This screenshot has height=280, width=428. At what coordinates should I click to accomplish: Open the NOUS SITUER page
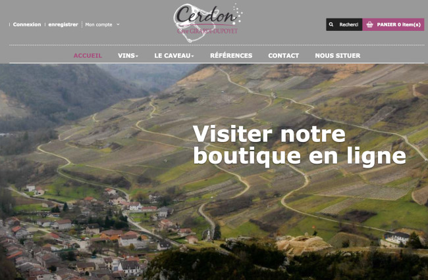click(x=338, y=56)
